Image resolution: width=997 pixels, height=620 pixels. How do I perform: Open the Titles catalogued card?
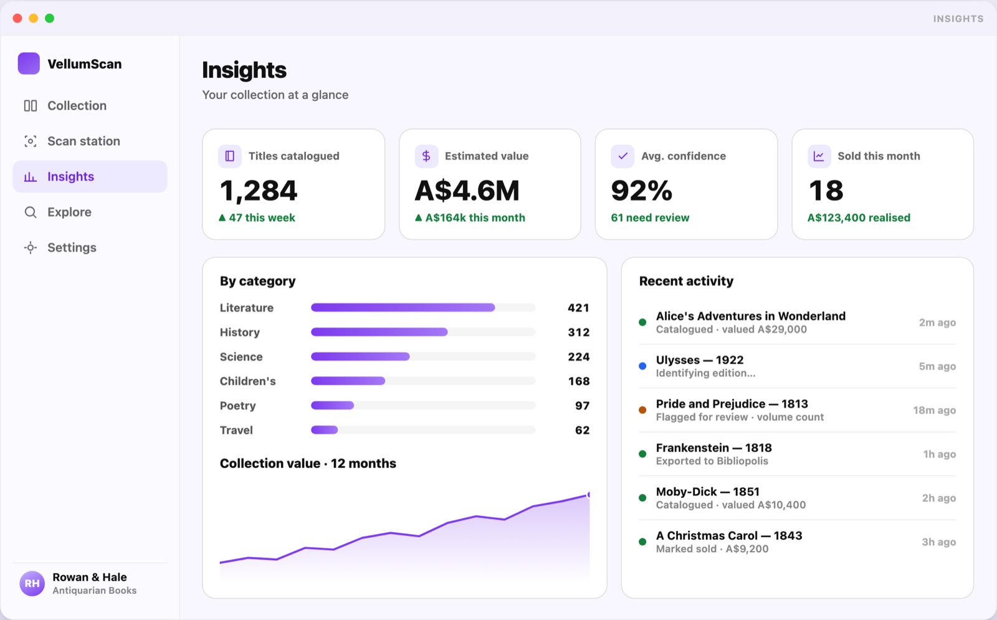pos(293,184)
